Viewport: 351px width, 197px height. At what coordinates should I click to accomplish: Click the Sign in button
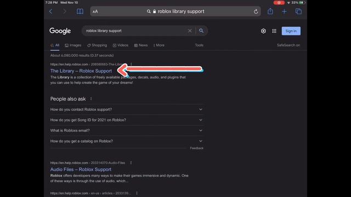point(291,31)
